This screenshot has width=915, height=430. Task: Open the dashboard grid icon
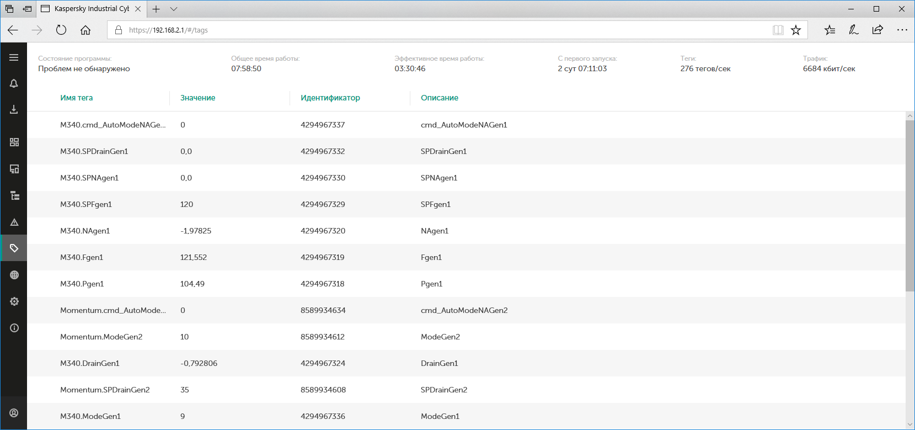tap(14, 142)
